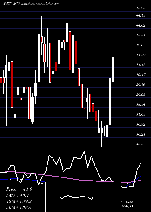Click the last white candle near 41.89
This screenshot has width=151, height=212.
pos(113,70)
